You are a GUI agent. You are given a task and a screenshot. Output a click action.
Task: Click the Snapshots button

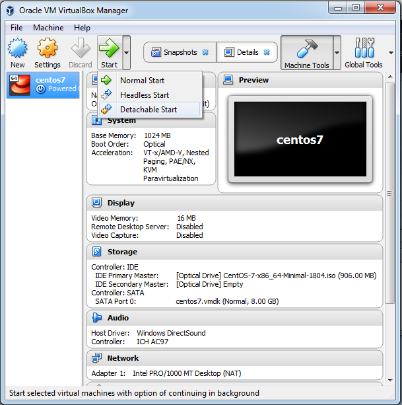click(x=180, y=52)
